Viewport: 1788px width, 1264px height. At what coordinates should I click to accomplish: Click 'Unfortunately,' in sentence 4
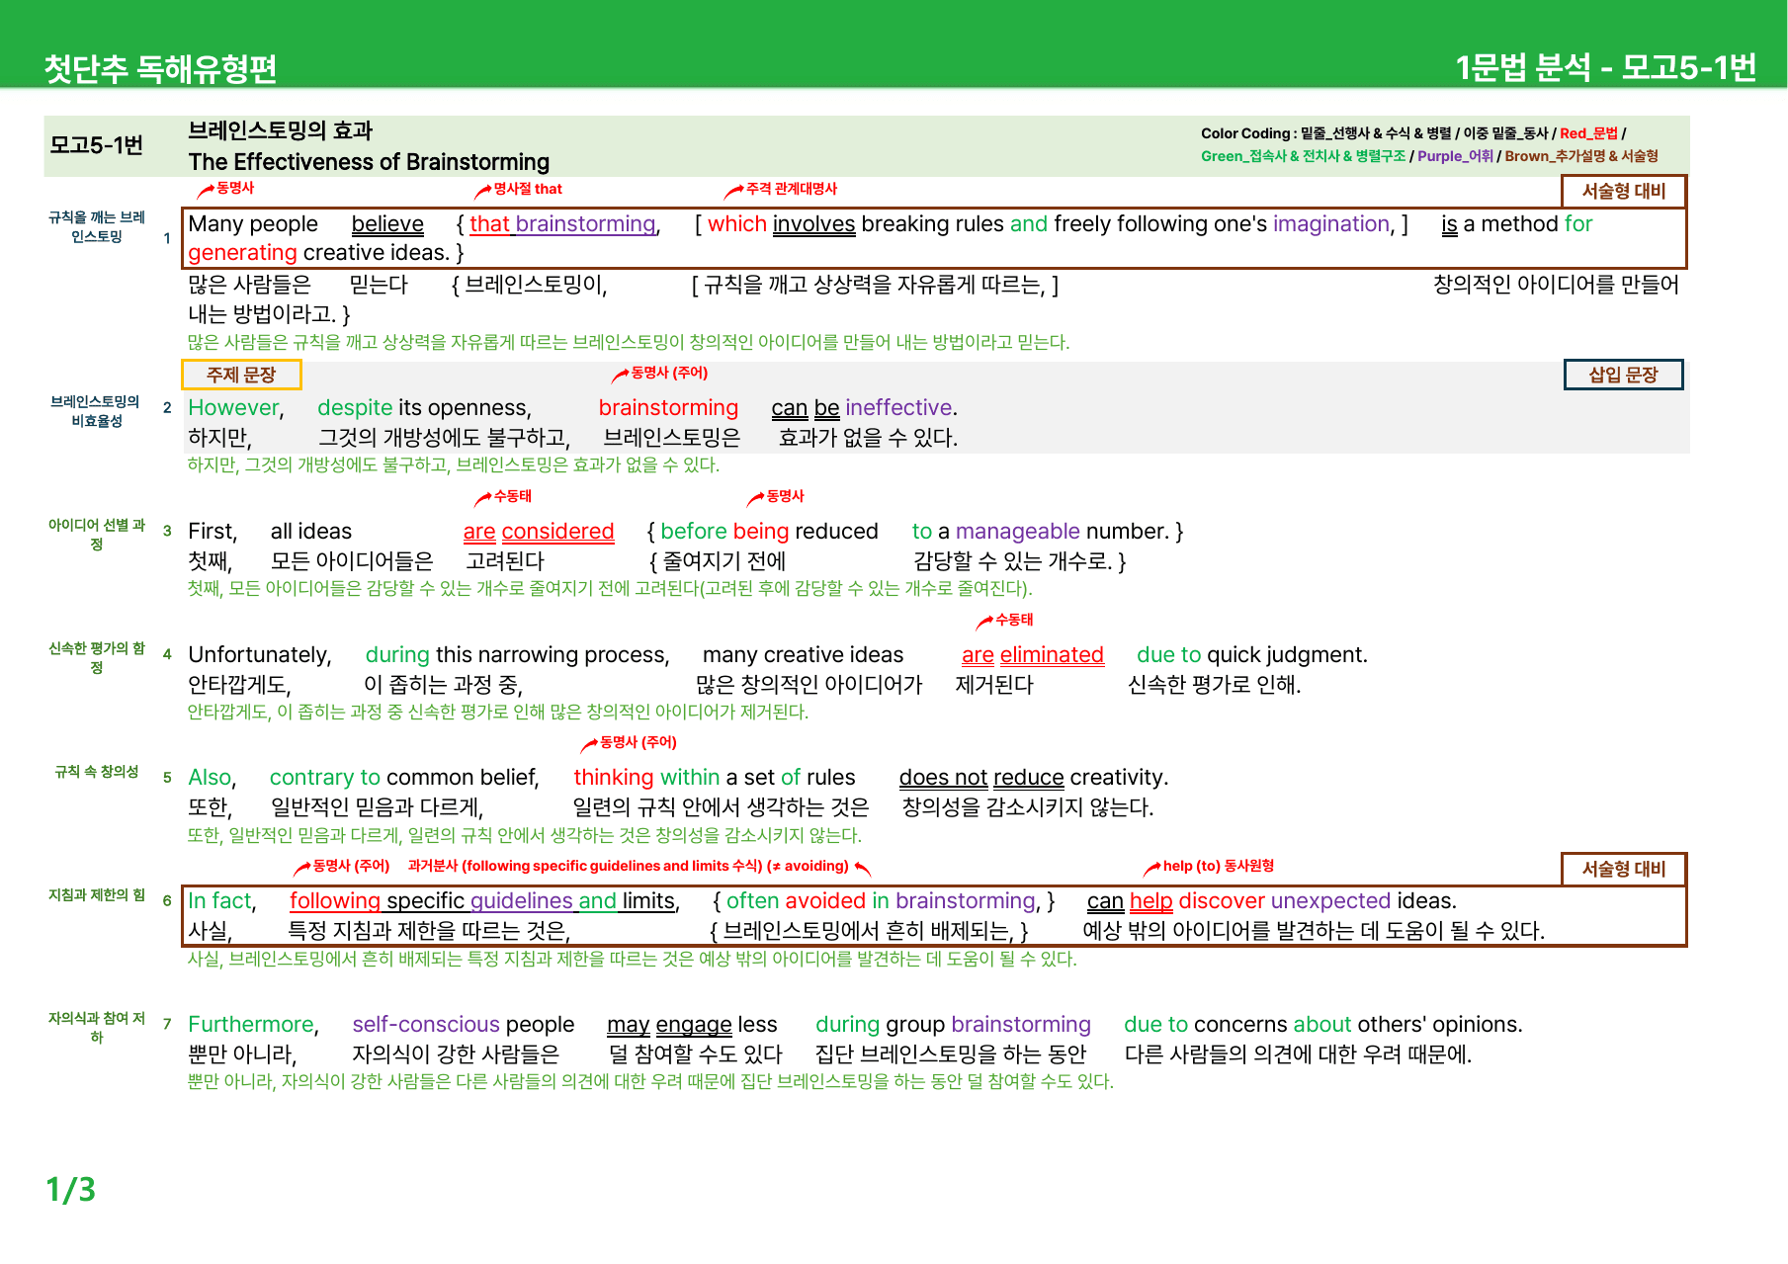pos(260,655)
